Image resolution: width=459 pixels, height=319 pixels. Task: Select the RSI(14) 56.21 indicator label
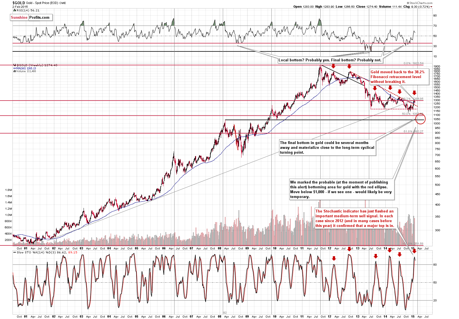pos(26,10)
